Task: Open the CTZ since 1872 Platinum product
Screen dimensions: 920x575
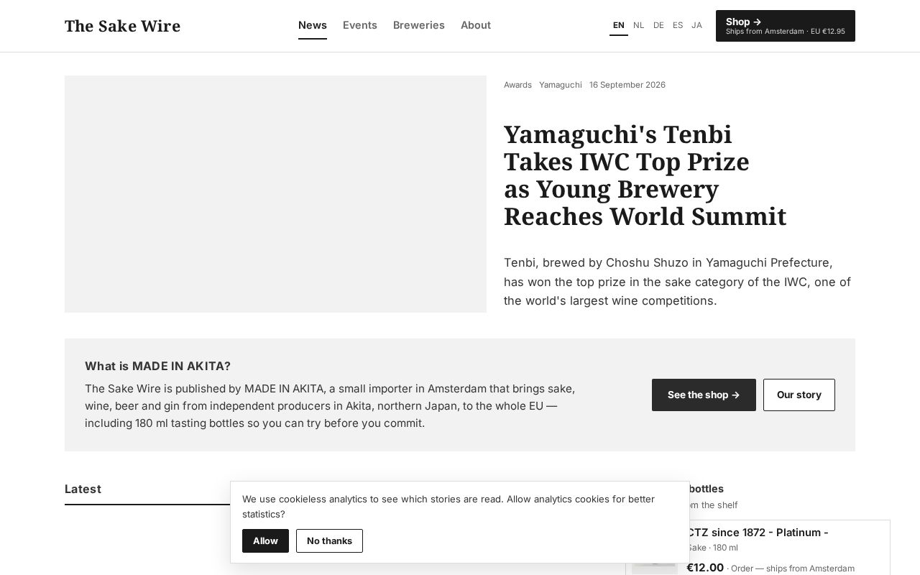Action: tap(758, 533)
